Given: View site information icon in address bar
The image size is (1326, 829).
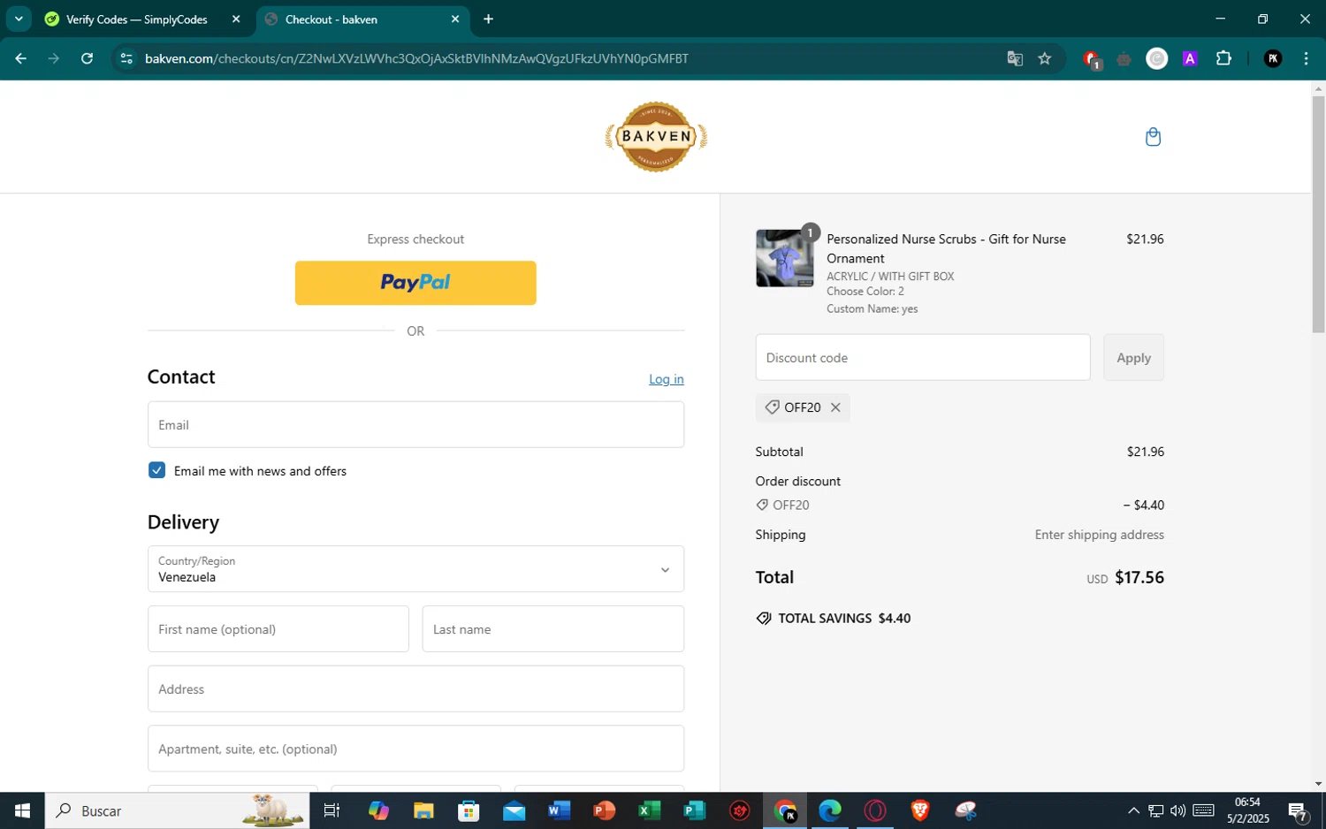Looking at the screenshot, I should [x=126, y=58].
